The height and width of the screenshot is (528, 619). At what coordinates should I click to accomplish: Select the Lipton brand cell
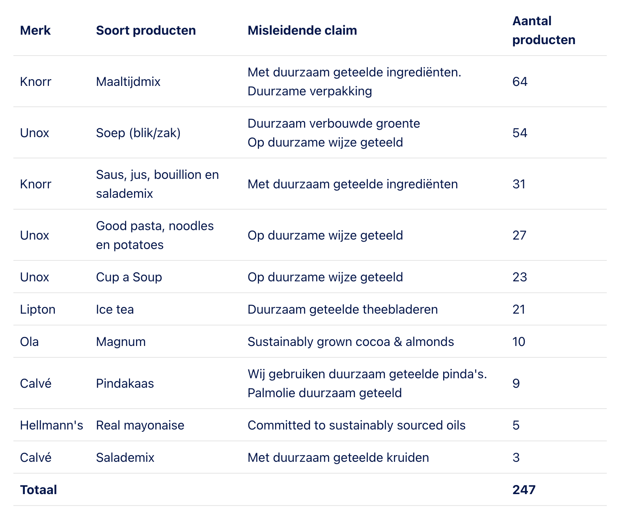pos(37,309)
